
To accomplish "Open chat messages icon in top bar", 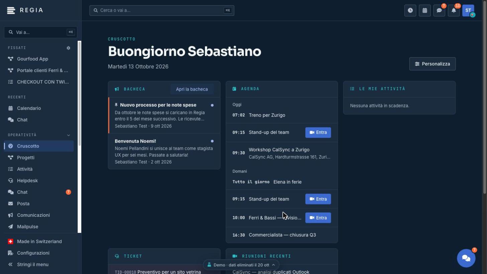I will point(439,10).
